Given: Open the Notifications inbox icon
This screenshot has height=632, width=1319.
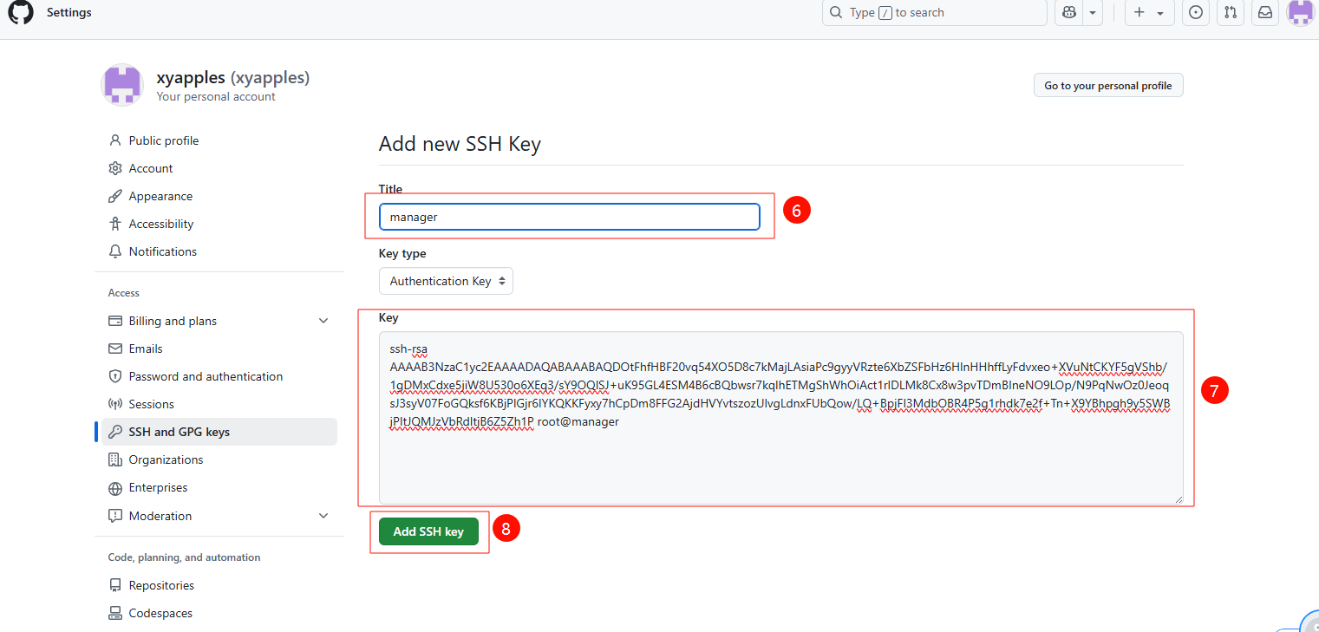Looking at the screenshot, I should 1265,13.
